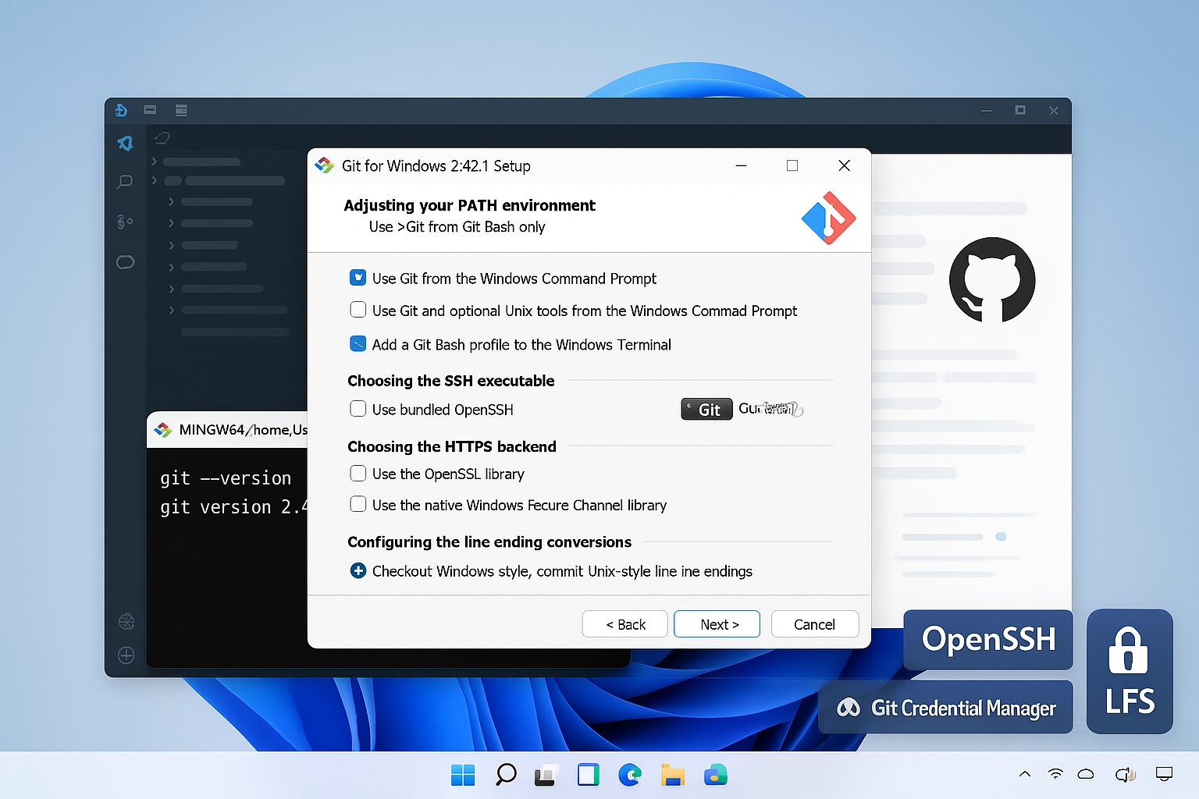Click the GitHub Octocat logo
The height and width of the screenshot is (799, 1199).
[x=992, y=280]
